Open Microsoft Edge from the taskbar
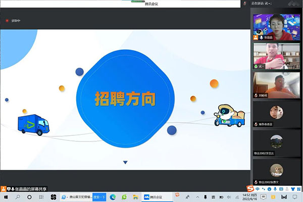This screenshot has height=202, width=303. pos(113,197)
